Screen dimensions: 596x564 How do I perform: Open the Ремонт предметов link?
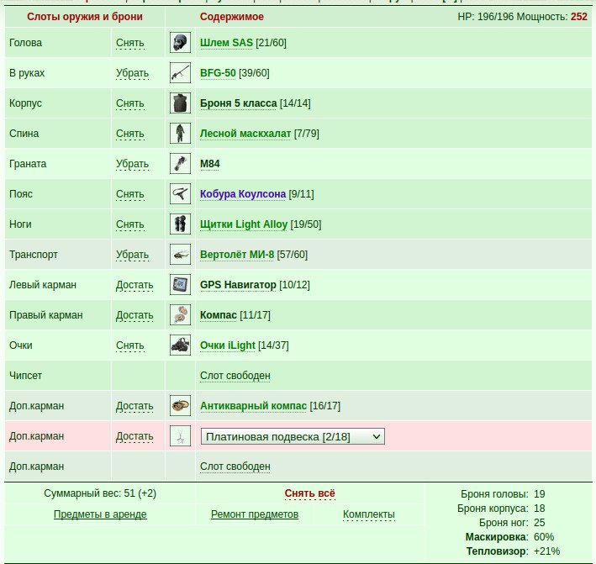(x=255, y=514)
